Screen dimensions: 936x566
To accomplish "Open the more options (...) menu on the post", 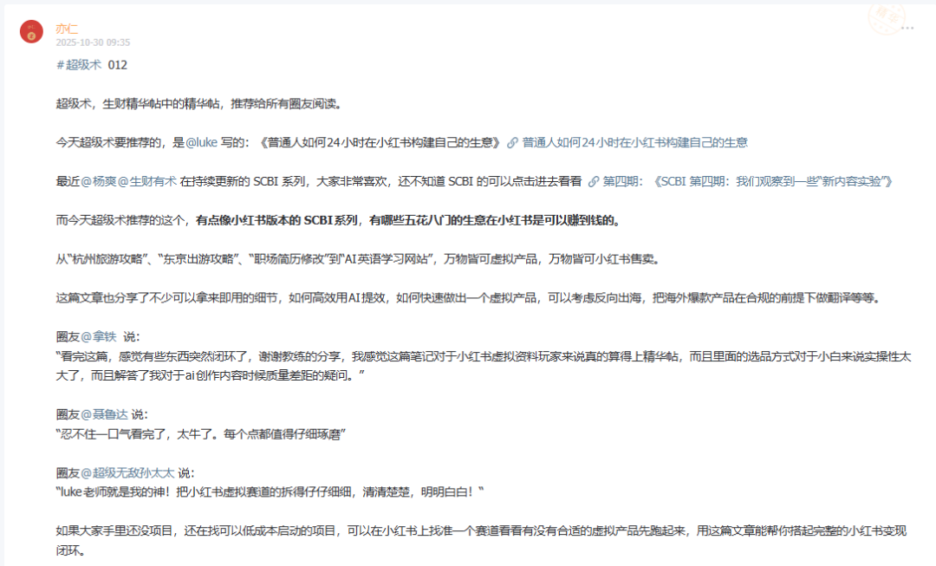I will click(x=907, y=28).
